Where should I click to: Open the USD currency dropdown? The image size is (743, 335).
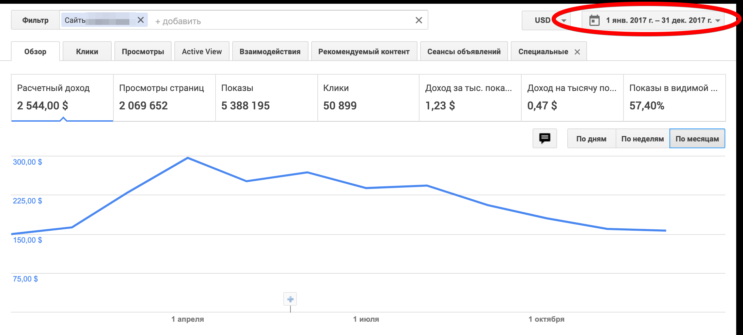(x=548, y=20)
